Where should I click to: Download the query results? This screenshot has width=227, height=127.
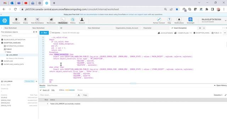[x=79, y=95]
